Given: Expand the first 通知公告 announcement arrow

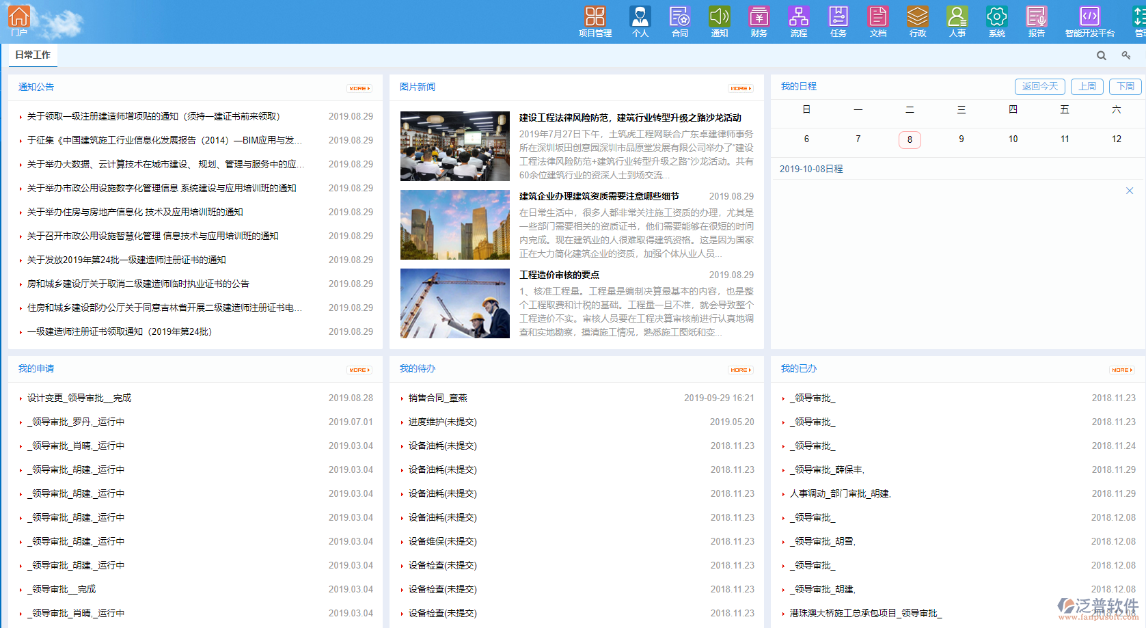Looking at the screenshot, I should [x=20, y=116].
